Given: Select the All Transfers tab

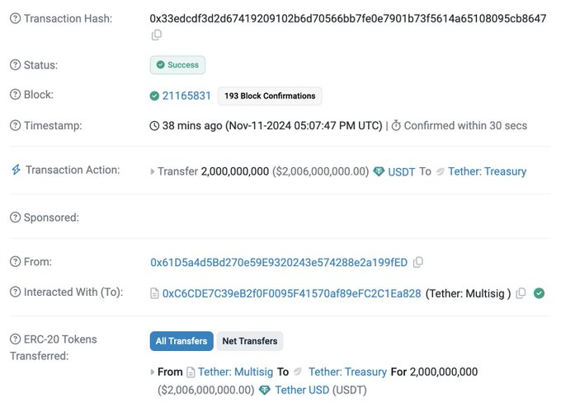Looking at the screenshot, I should pyautogui.click(x=181, y=341).
